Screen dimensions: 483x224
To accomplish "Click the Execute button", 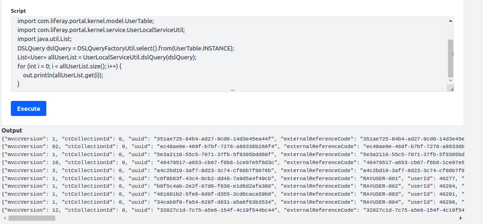I will tap(28, 108).
